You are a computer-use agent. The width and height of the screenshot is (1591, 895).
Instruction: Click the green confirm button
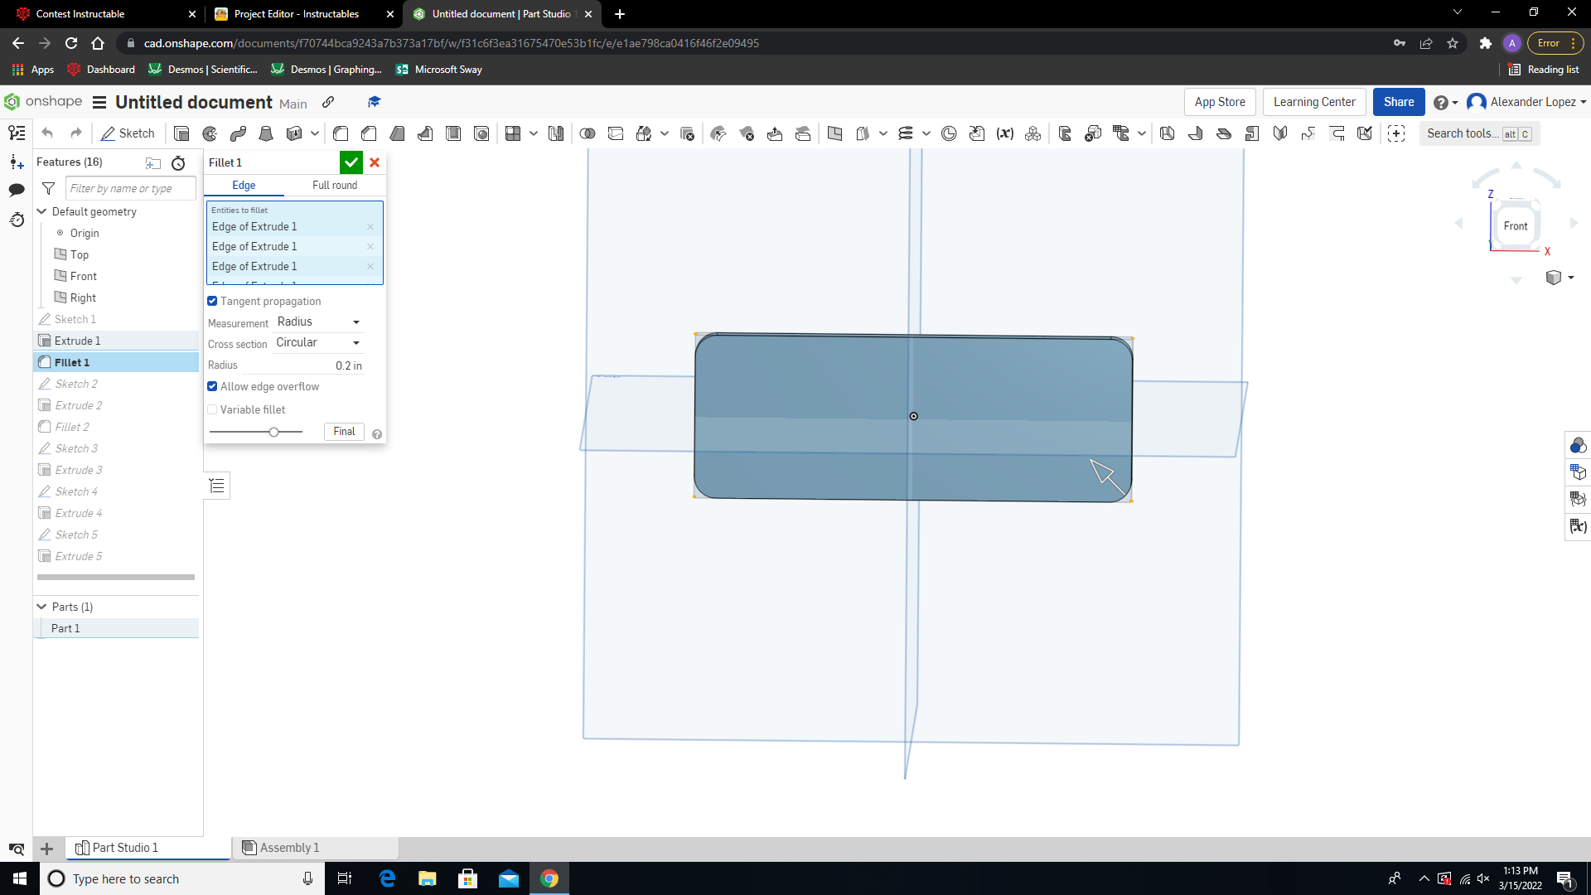[351, 162]
